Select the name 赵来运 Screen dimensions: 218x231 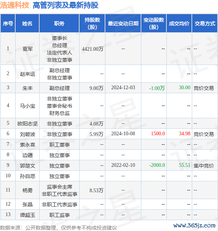point(28,74)
